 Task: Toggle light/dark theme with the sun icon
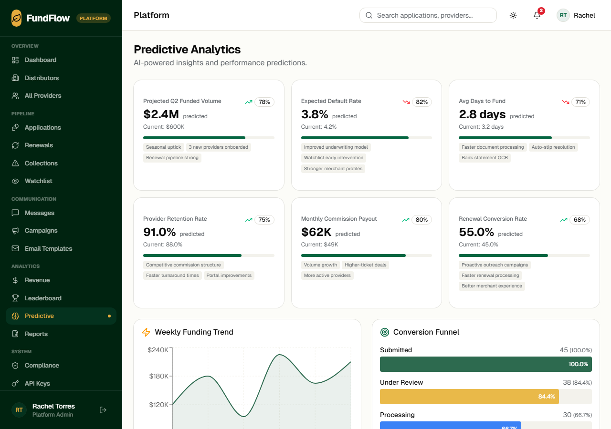(513, 15)
